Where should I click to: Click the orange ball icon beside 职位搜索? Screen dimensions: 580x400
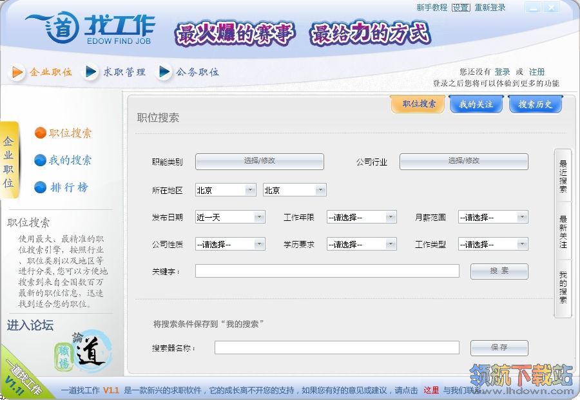click(40, 133)
